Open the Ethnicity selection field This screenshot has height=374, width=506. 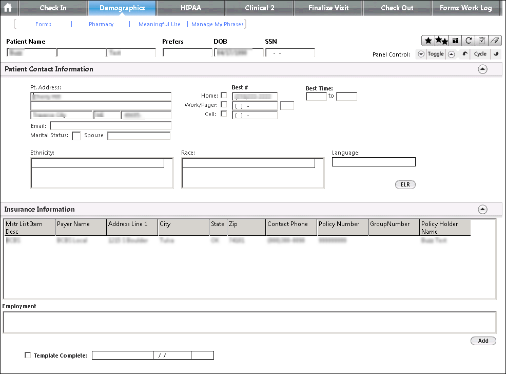(x=98, y=163)
